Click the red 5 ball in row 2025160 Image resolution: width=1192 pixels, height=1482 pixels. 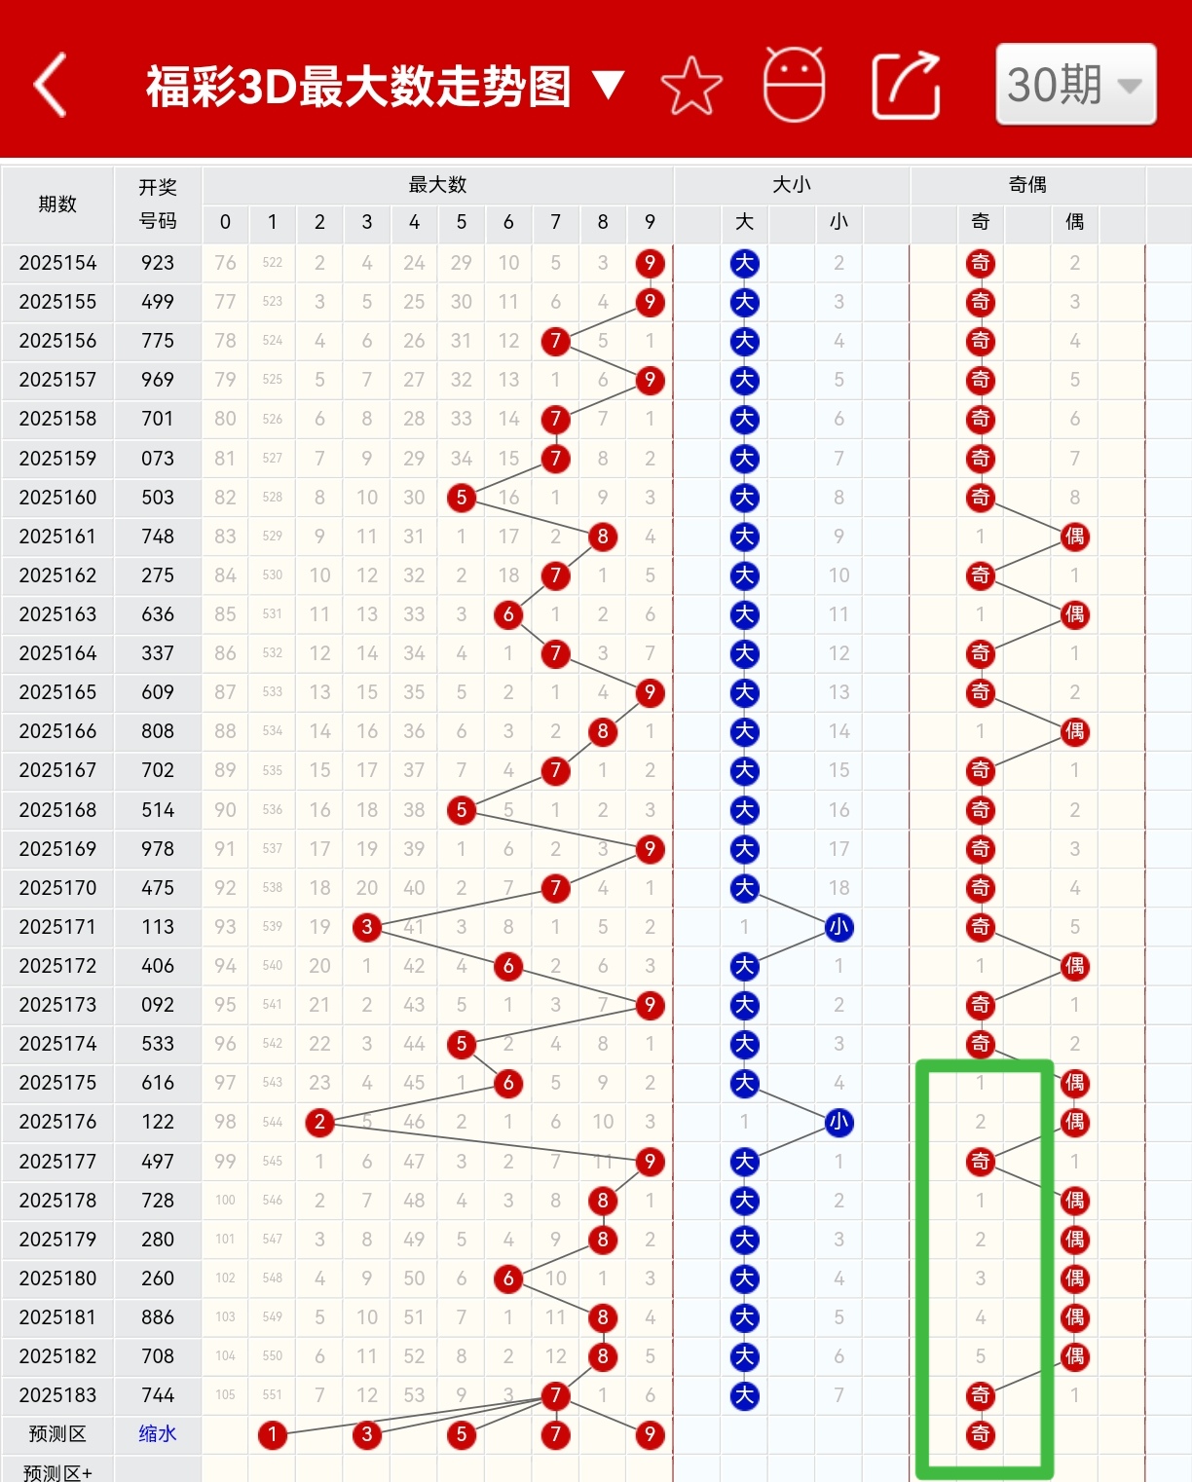tap(462, 498)
